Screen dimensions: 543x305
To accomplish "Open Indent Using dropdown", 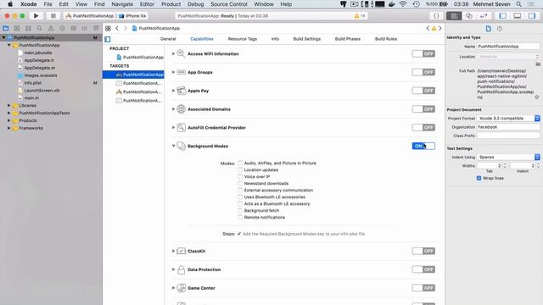I will 508,157.
